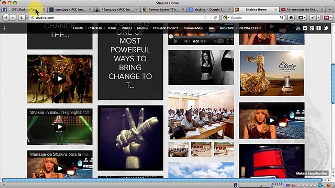Bookmark the page with the star icon

pyautogui.click(x=206, y=18)
